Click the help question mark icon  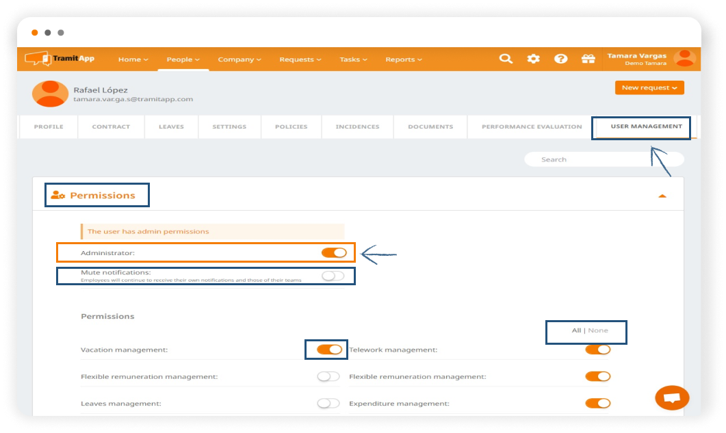(560, 59)
